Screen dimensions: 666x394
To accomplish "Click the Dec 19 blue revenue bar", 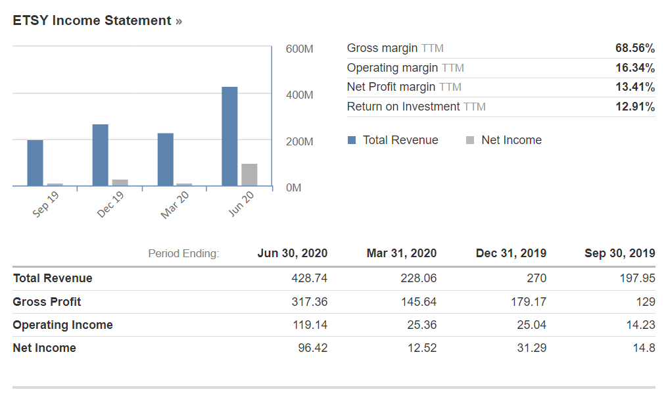I will pyautogui.click(x=101, y=155).
